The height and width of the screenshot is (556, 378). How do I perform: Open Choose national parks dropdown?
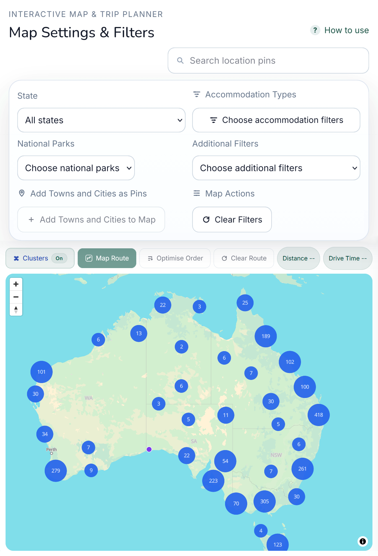(76, 168)
